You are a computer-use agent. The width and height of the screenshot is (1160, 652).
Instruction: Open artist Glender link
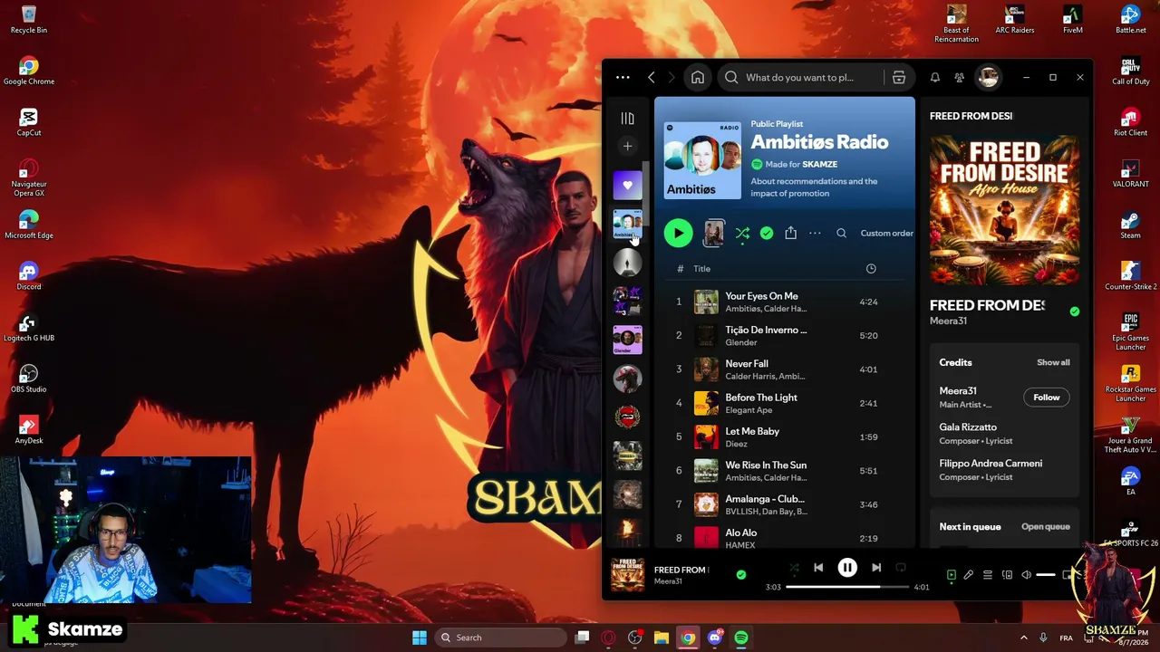coord(740,342)
